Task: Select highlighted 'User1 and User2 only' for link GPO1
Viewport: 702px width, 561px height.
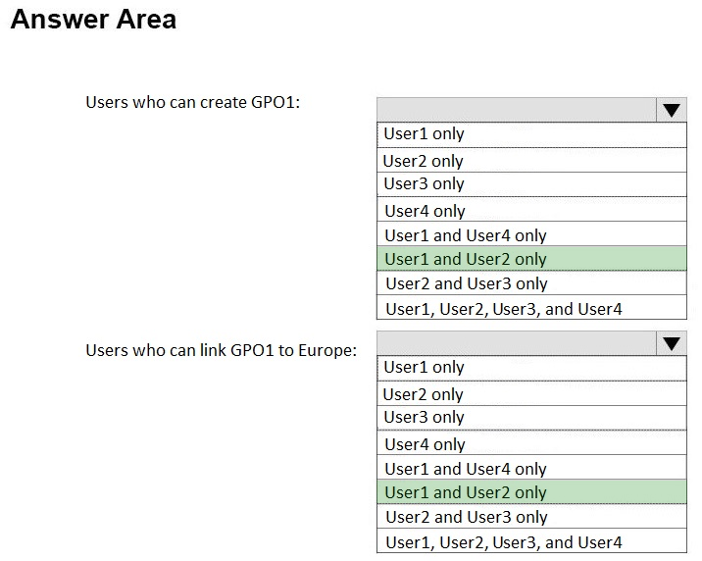Action: (531, 492)
